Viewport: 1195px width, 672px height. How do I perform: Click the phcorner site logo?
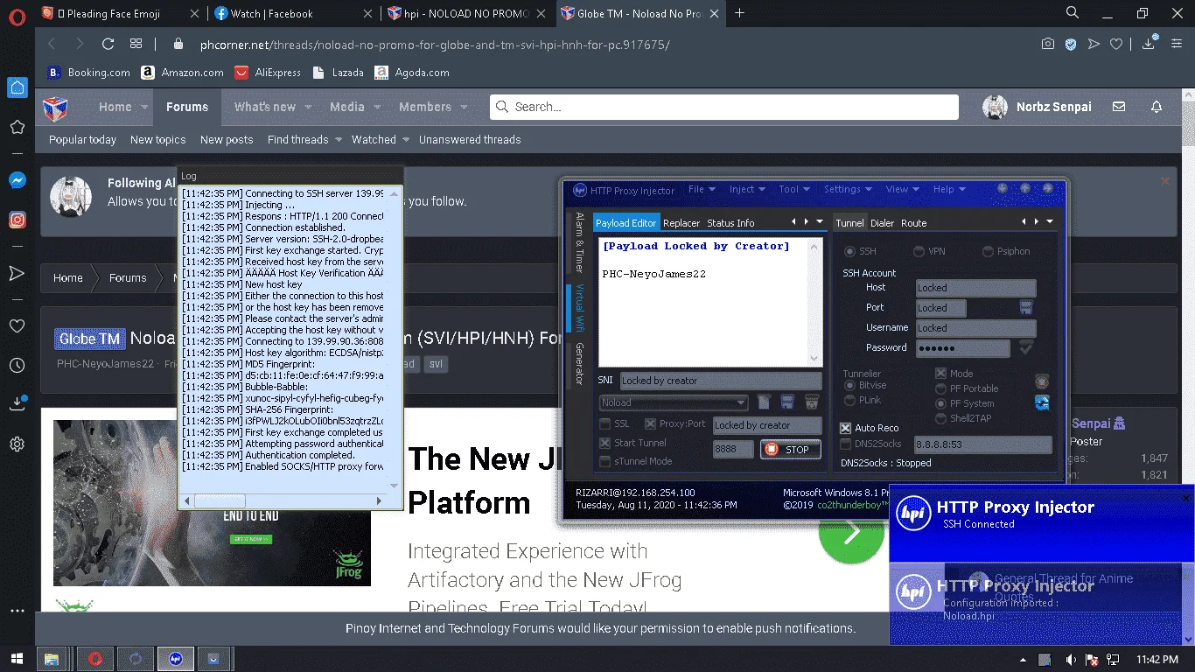click(55, 108)
